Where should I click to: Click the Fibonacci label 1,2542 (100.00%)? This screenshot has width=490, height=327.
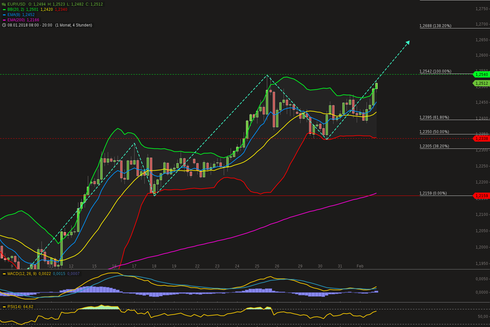point(435,71)
